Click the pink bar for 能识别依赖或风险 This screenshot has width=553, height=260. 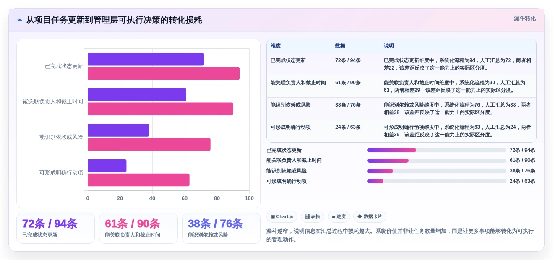coord(149,144)
